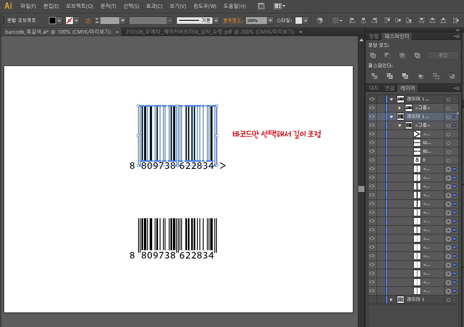Viewport: 464px width, 327px height.
Task: Toggle eye of '8' sublayer
Action: [372, 160]
